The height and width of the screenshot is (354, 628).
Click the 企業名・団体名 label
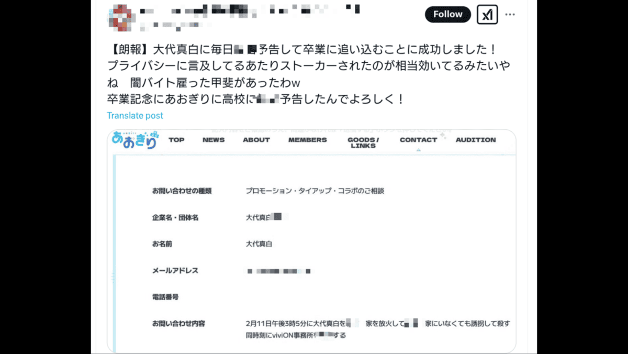(175, 217)
